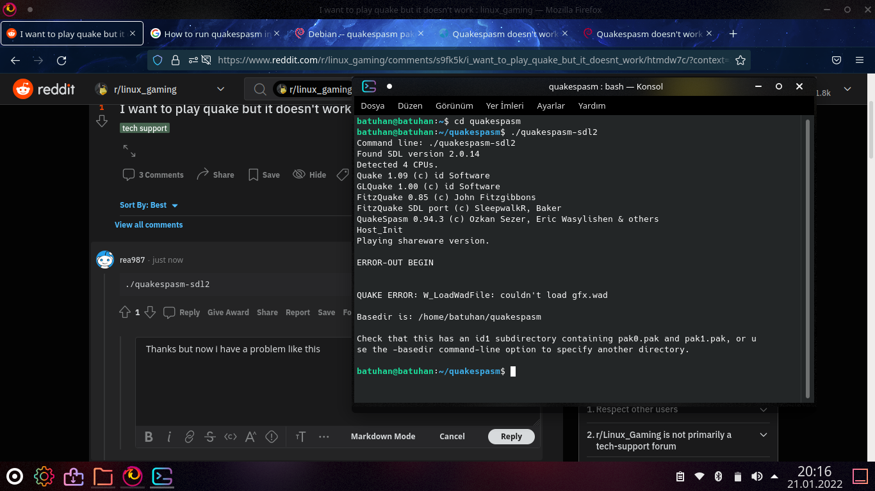Apply heading style in reply editor
The image size is (875, 491).
(x=301, y=437)
